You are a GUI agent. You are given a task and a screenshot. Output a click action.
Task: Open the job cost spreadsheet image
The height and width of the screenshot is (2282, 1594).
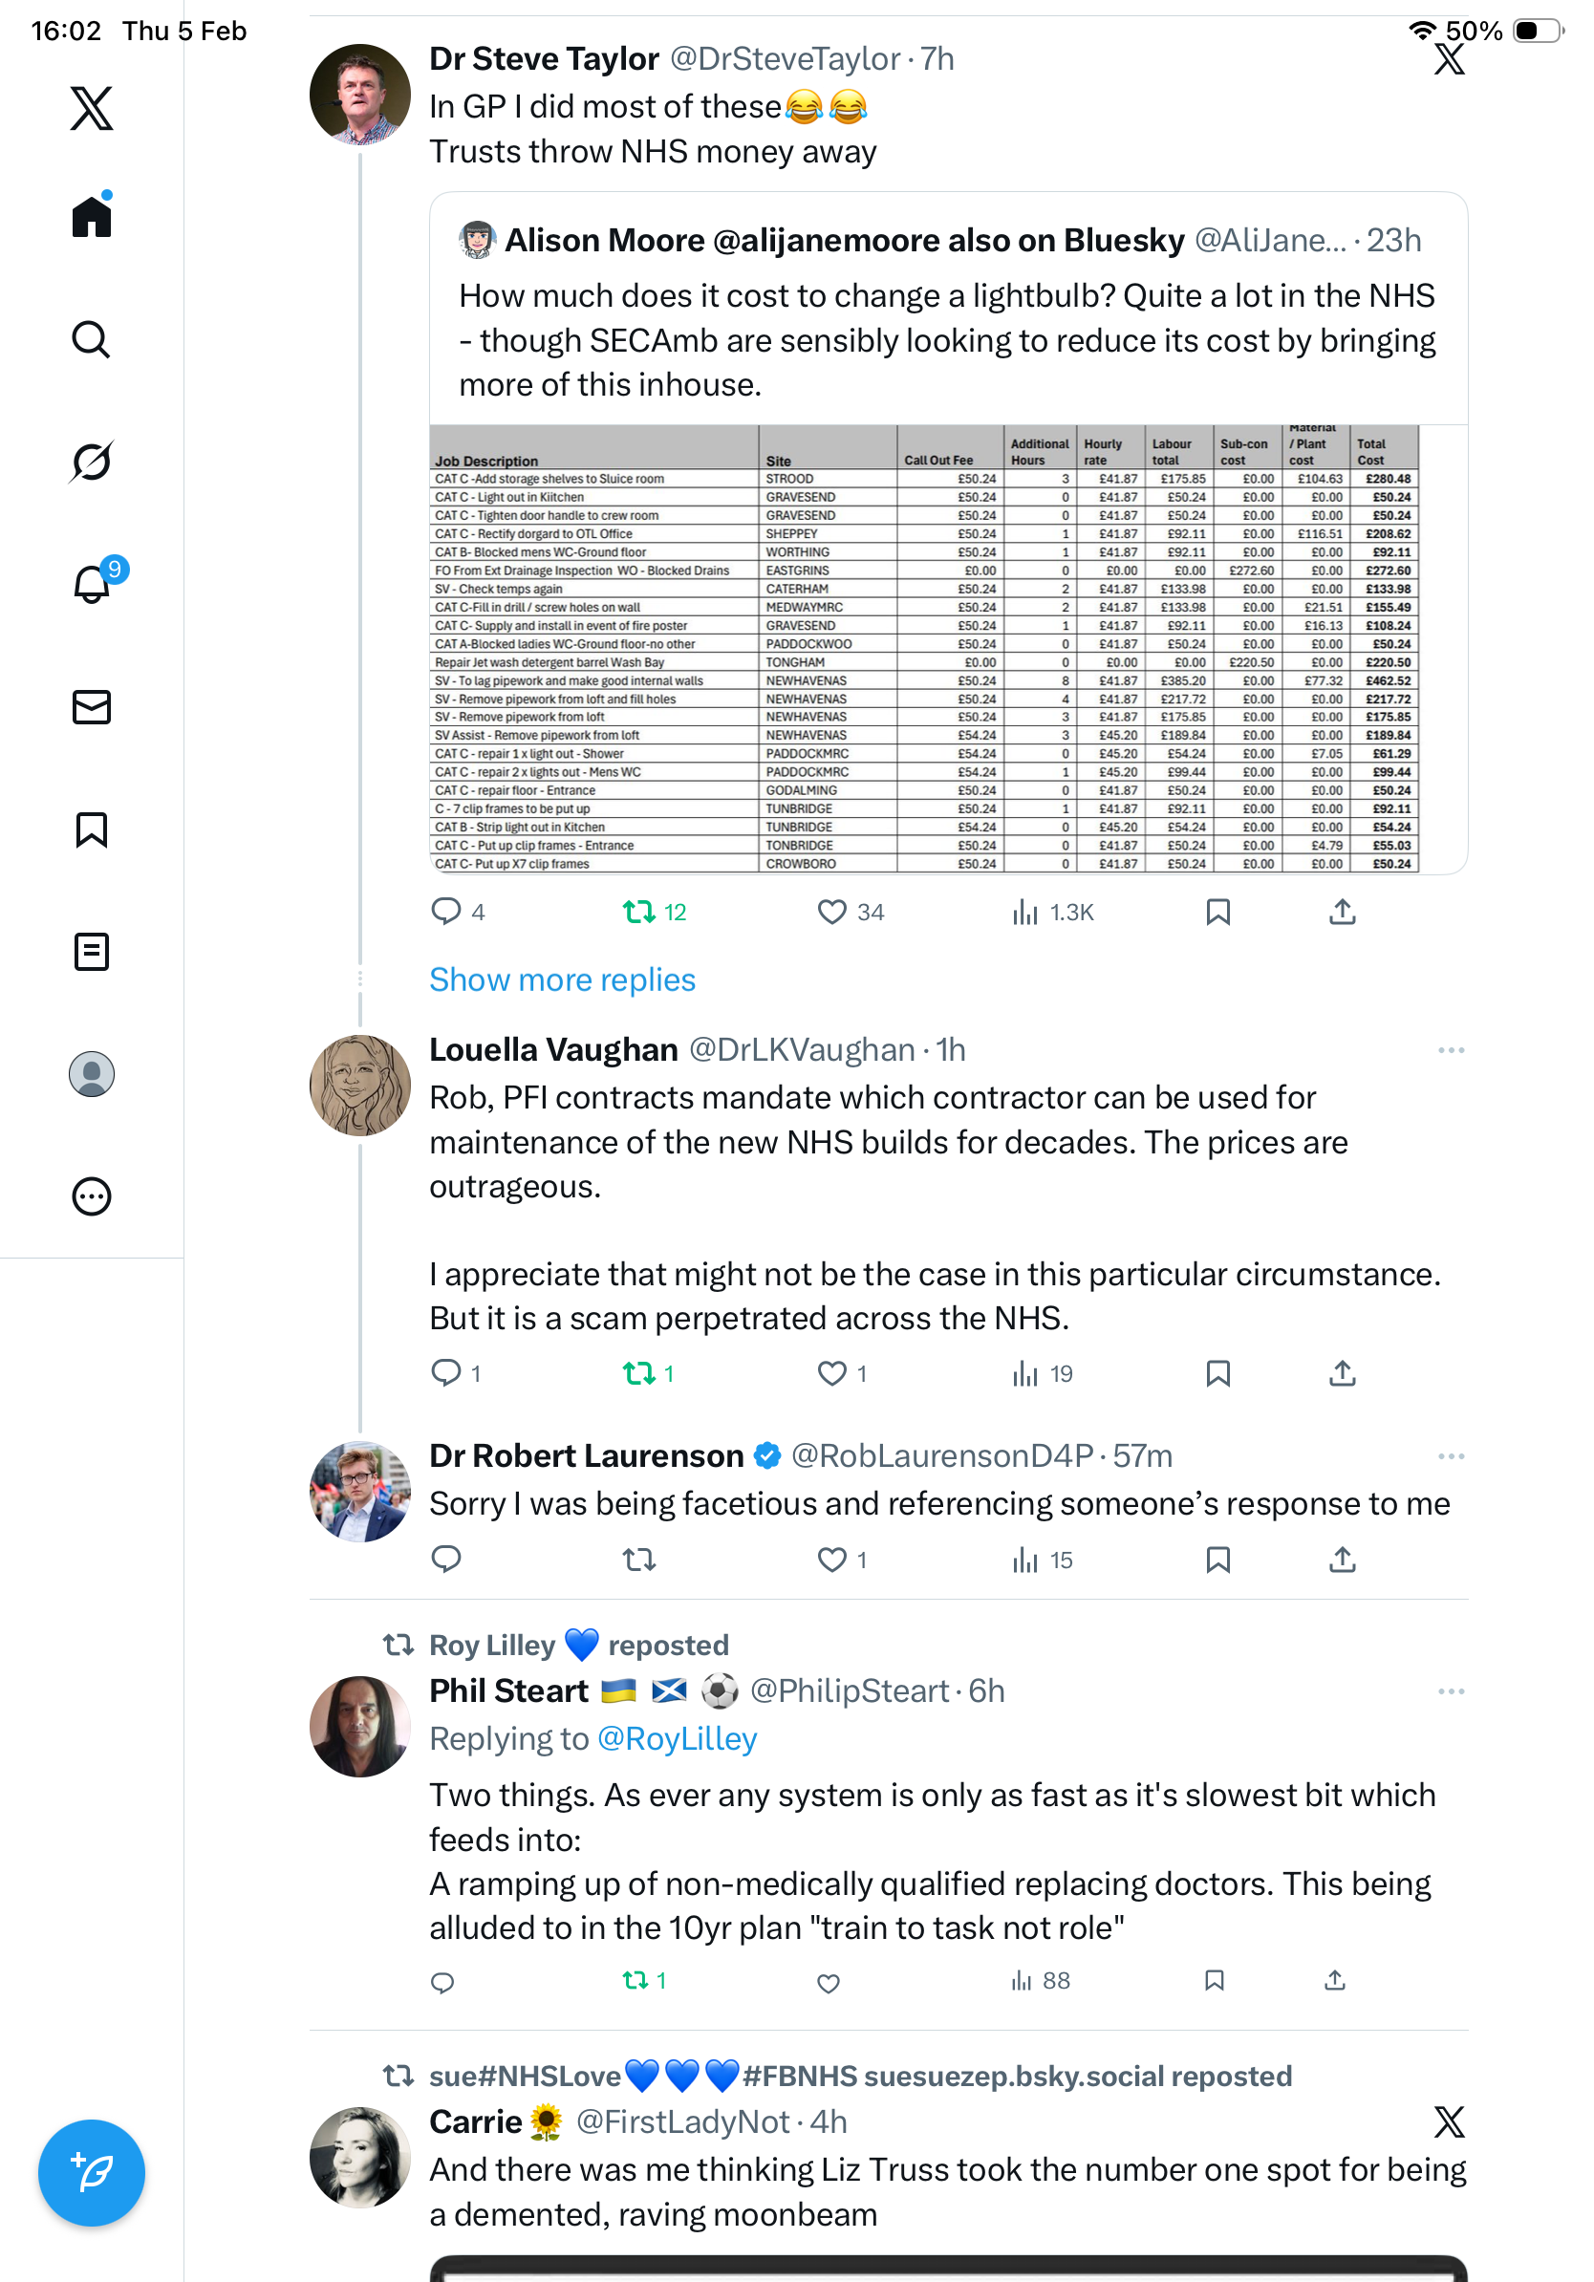pos(924,650)
